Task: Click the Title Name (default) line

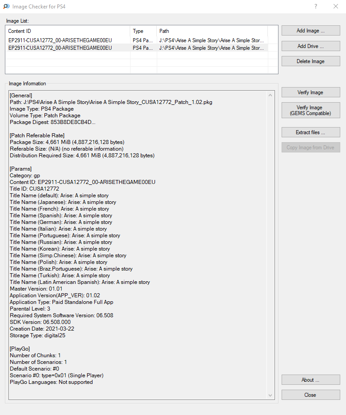Action: click(59, 196)
